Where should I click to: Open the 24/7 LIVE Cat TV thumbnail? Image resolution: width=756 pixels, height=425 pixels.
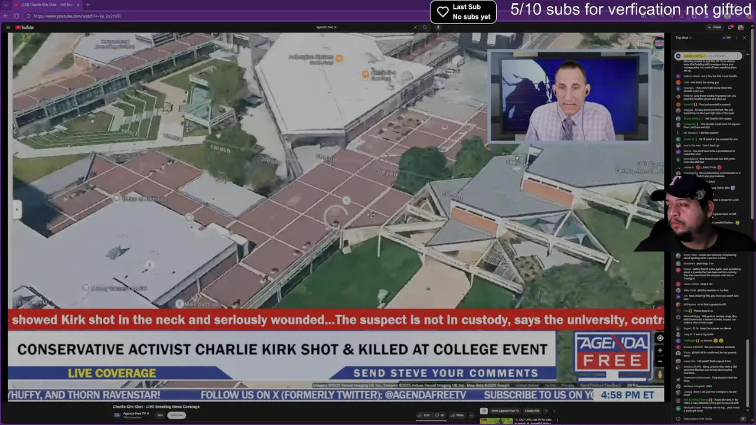496,421
